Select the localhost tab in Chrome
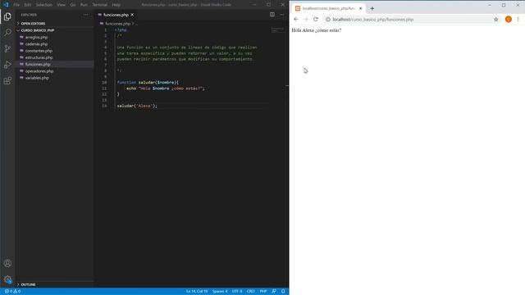Viewport: 525px width, 295px height. click(328, 8)
